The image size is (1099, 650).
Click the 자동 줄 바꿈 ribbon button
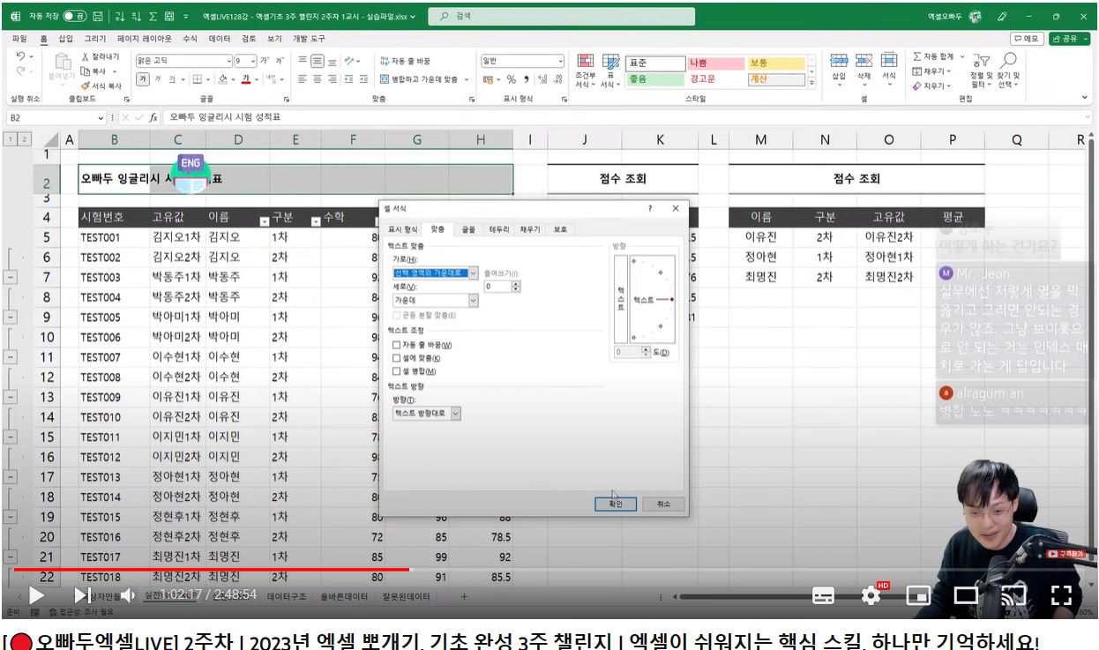click(x=405, y=61)
